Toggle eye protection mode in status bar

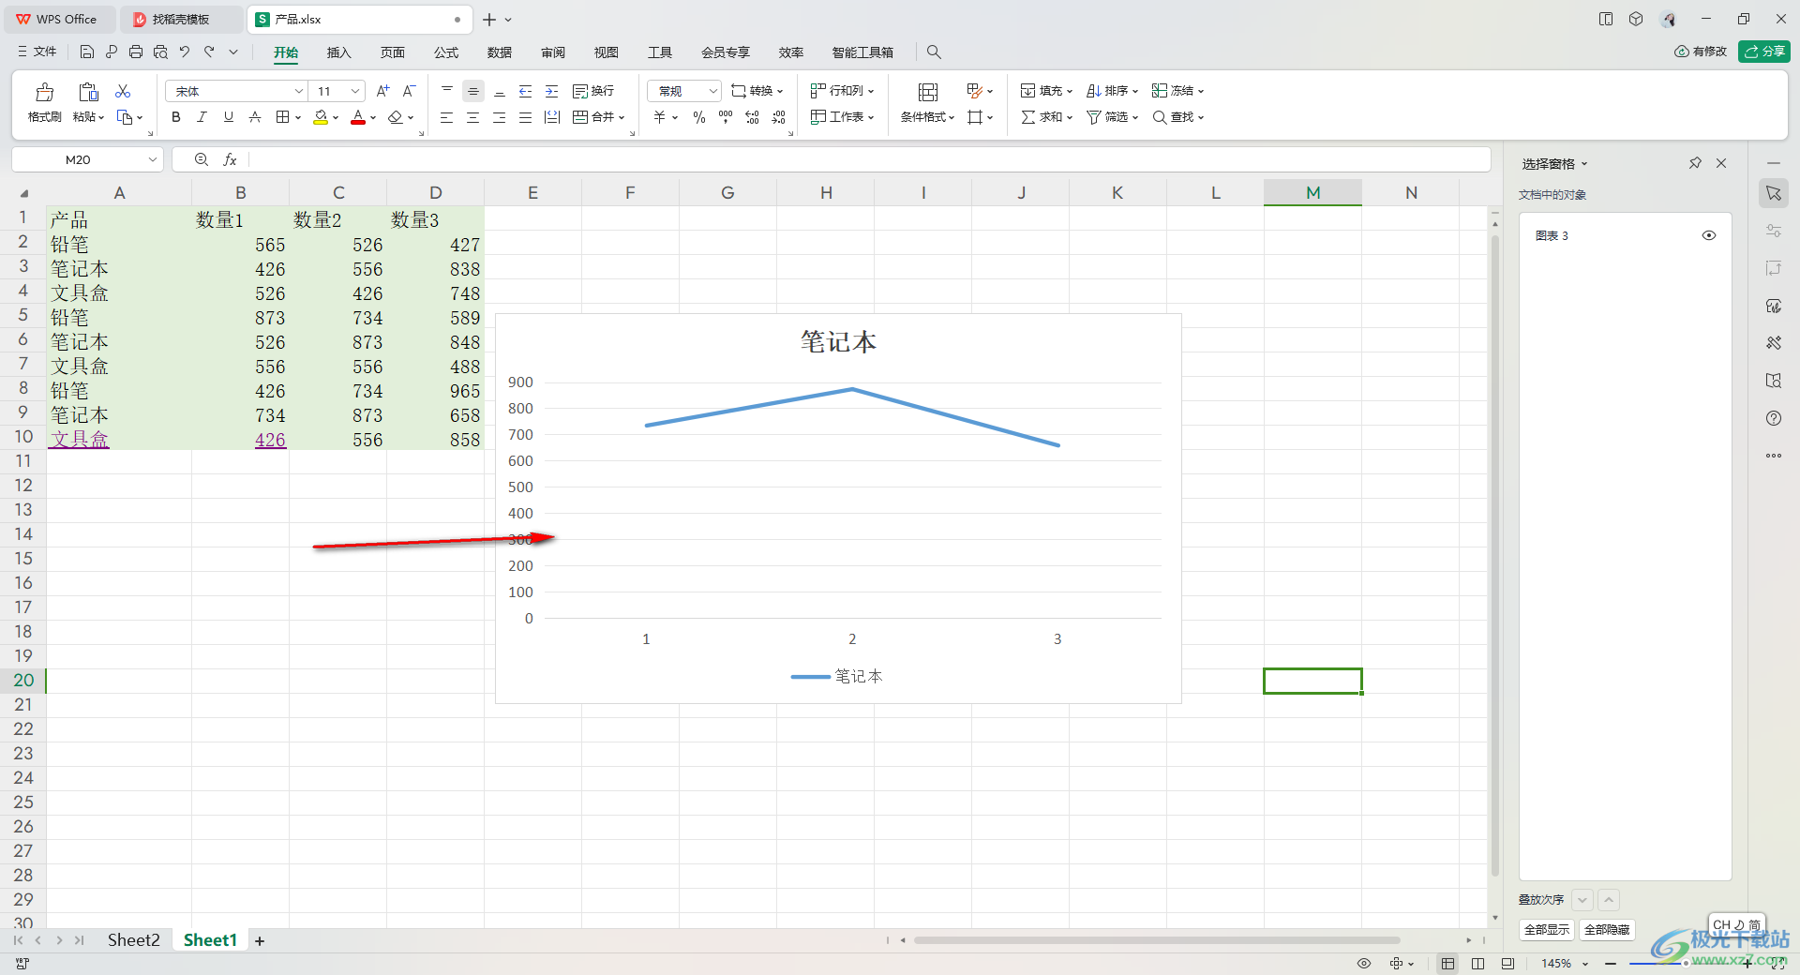tap(1364, 964)
